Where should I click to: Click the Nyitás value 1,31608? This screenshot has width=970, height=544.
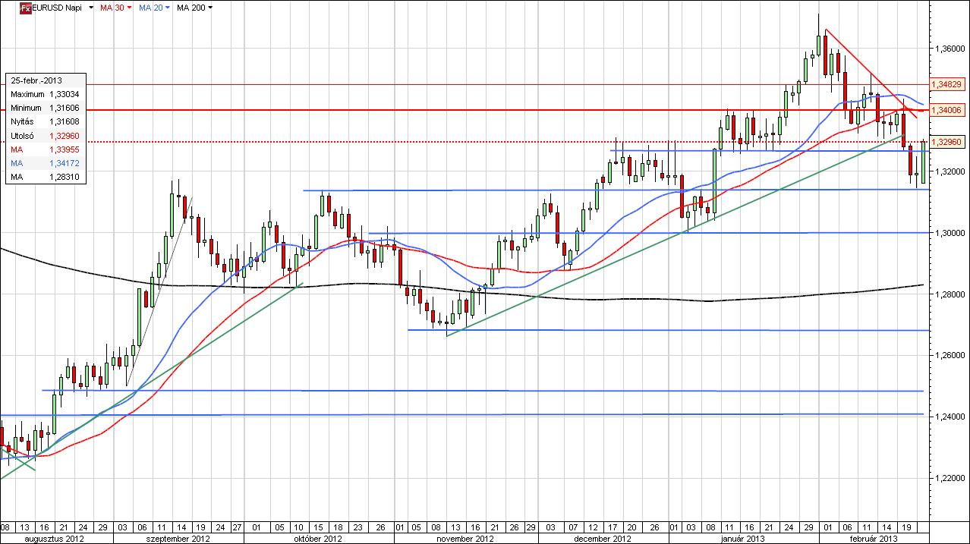[x=65, y=121]
